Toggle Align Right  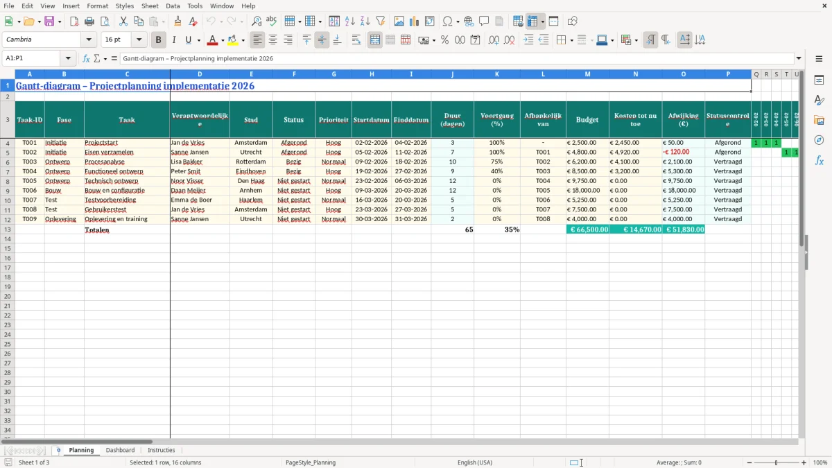tap(288, 40)
